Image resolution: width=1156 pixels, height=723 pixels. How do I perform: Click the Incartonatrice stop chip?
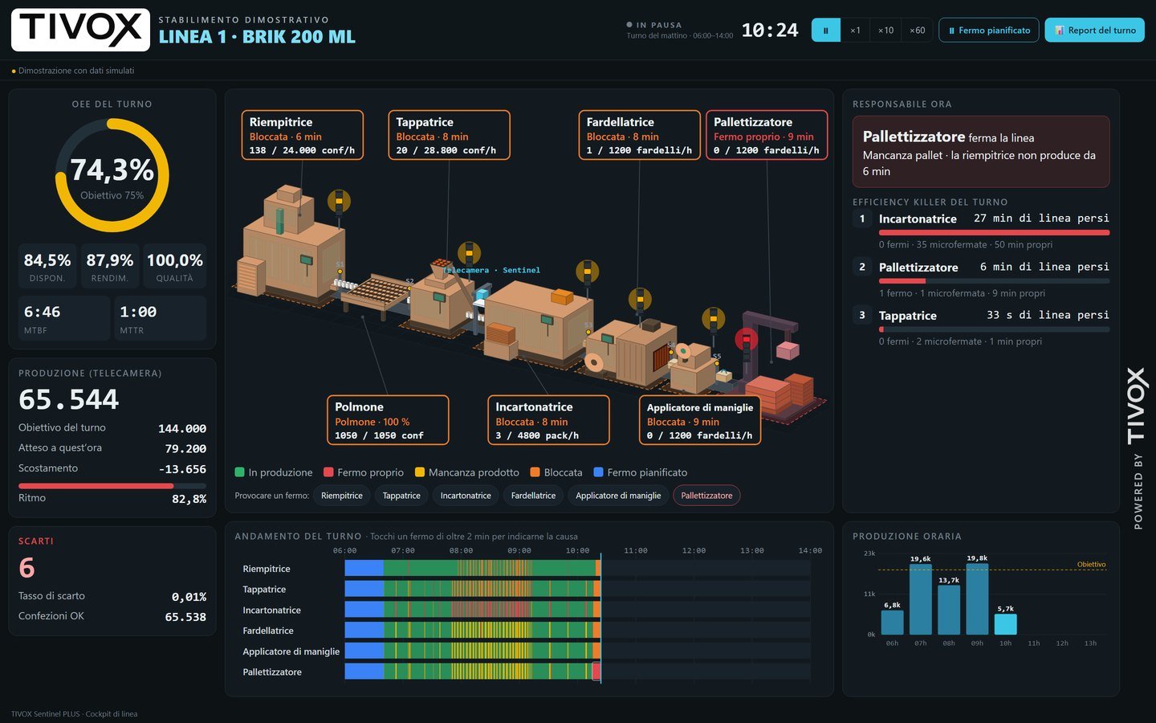coord(466,496)
